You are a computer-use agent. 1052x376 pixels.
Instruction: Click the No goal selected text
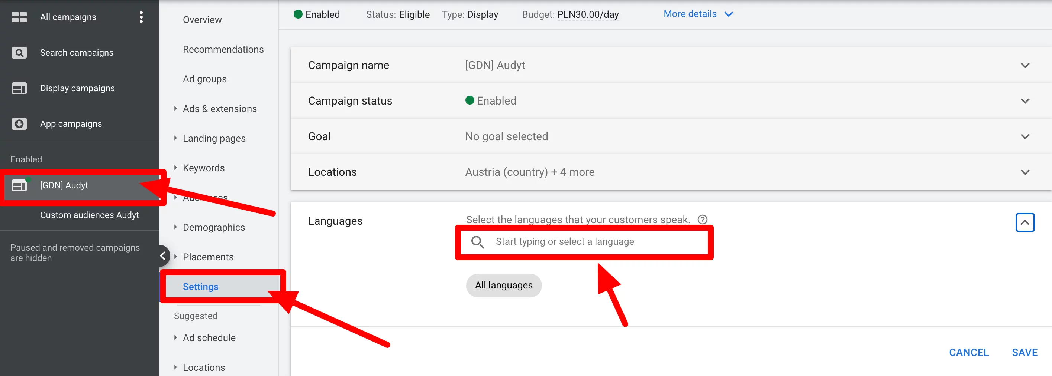click(x=506, y=136)
